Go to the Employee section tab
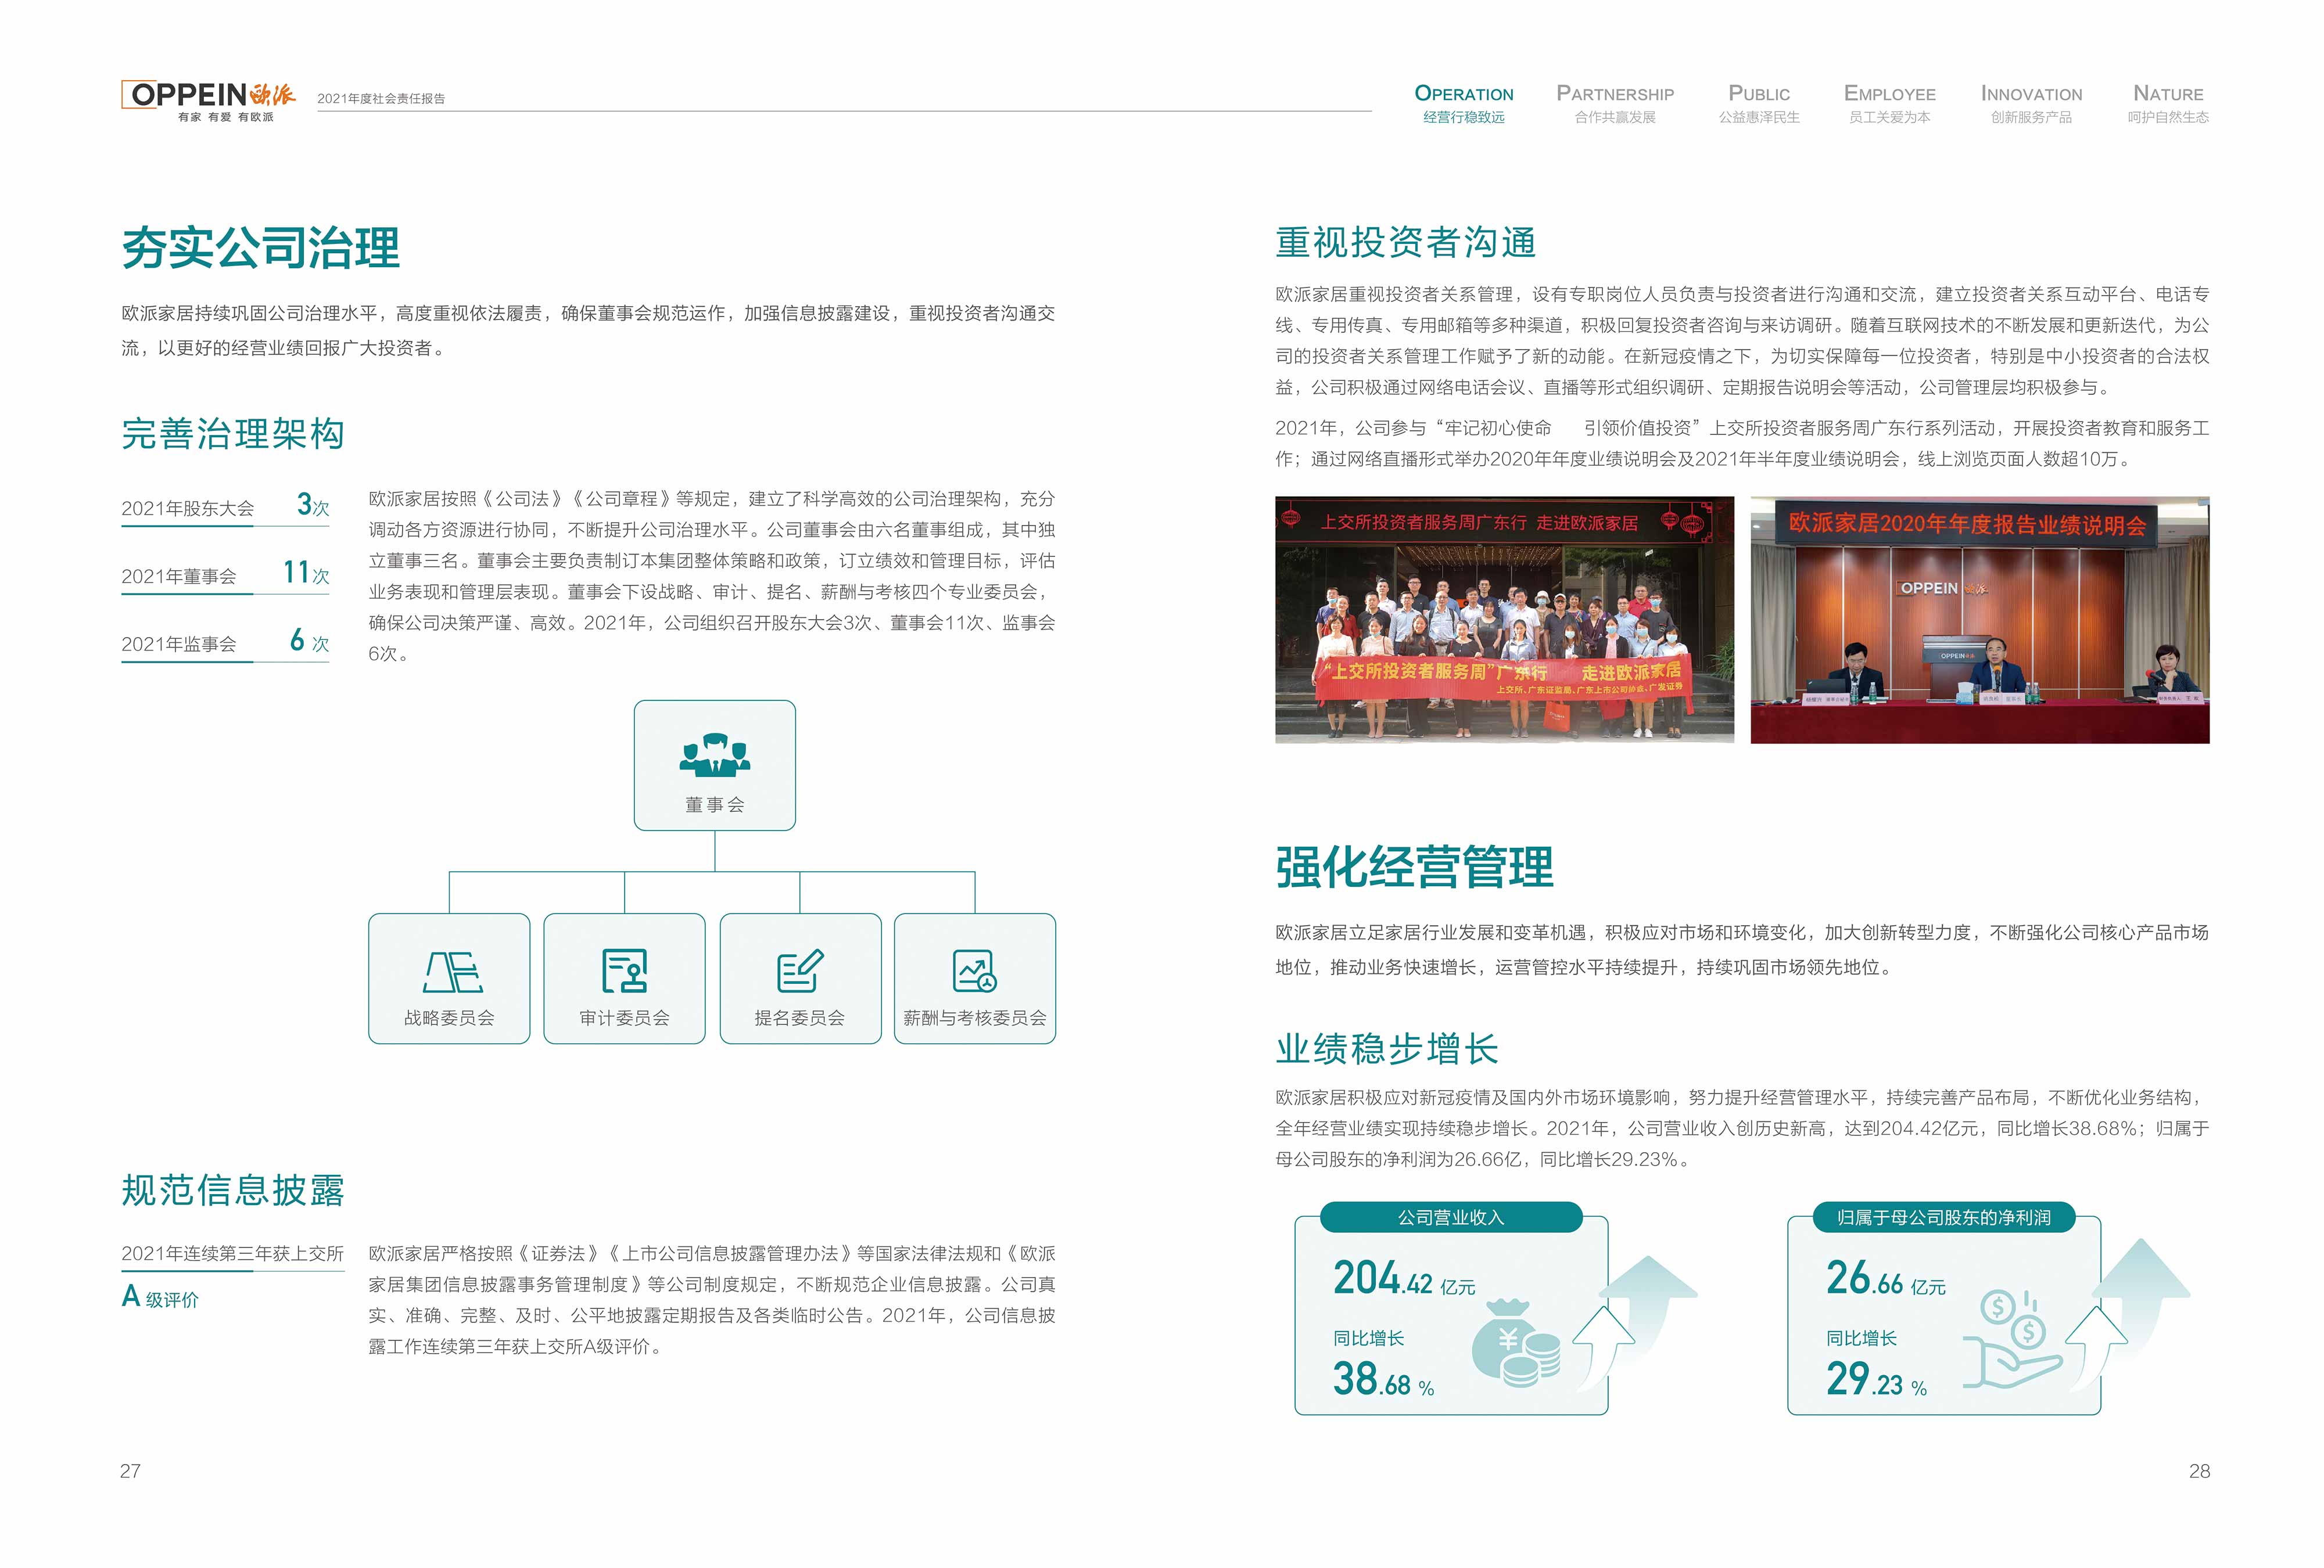The image size is (2324, 1568). 1889,104
